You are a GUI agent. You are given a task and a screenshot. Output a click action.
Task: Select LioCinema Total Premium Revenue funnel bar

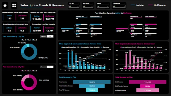point(147,86)
